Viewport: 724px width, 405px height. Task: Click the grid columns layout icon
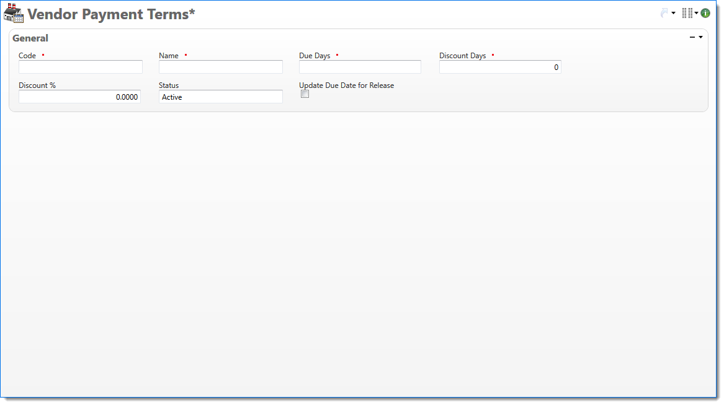tap(687, 13)
